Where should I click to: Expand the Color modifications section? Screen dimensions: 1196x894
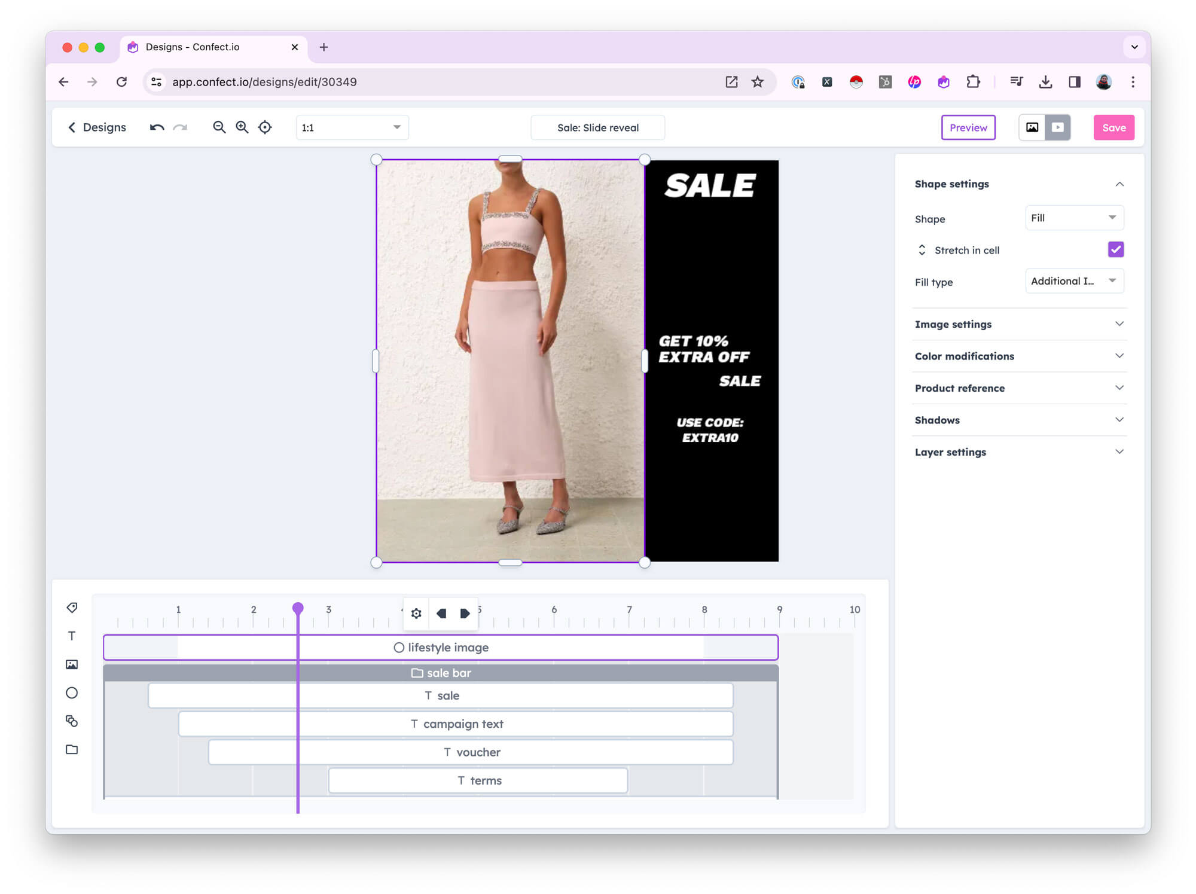point(964,356)
